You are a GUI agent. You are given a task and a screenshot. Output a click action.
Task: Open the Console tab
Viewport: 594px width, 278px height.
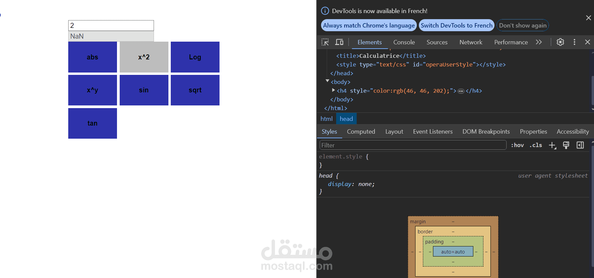404,42
